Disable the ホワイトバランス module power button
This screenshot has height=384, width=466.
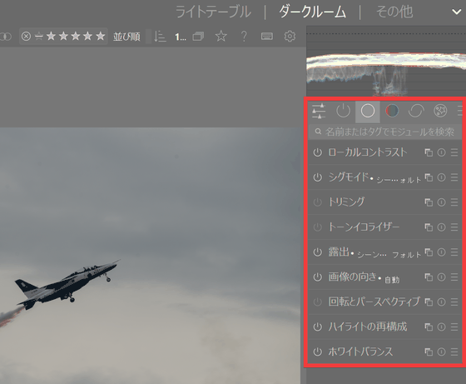click(317, 352)
